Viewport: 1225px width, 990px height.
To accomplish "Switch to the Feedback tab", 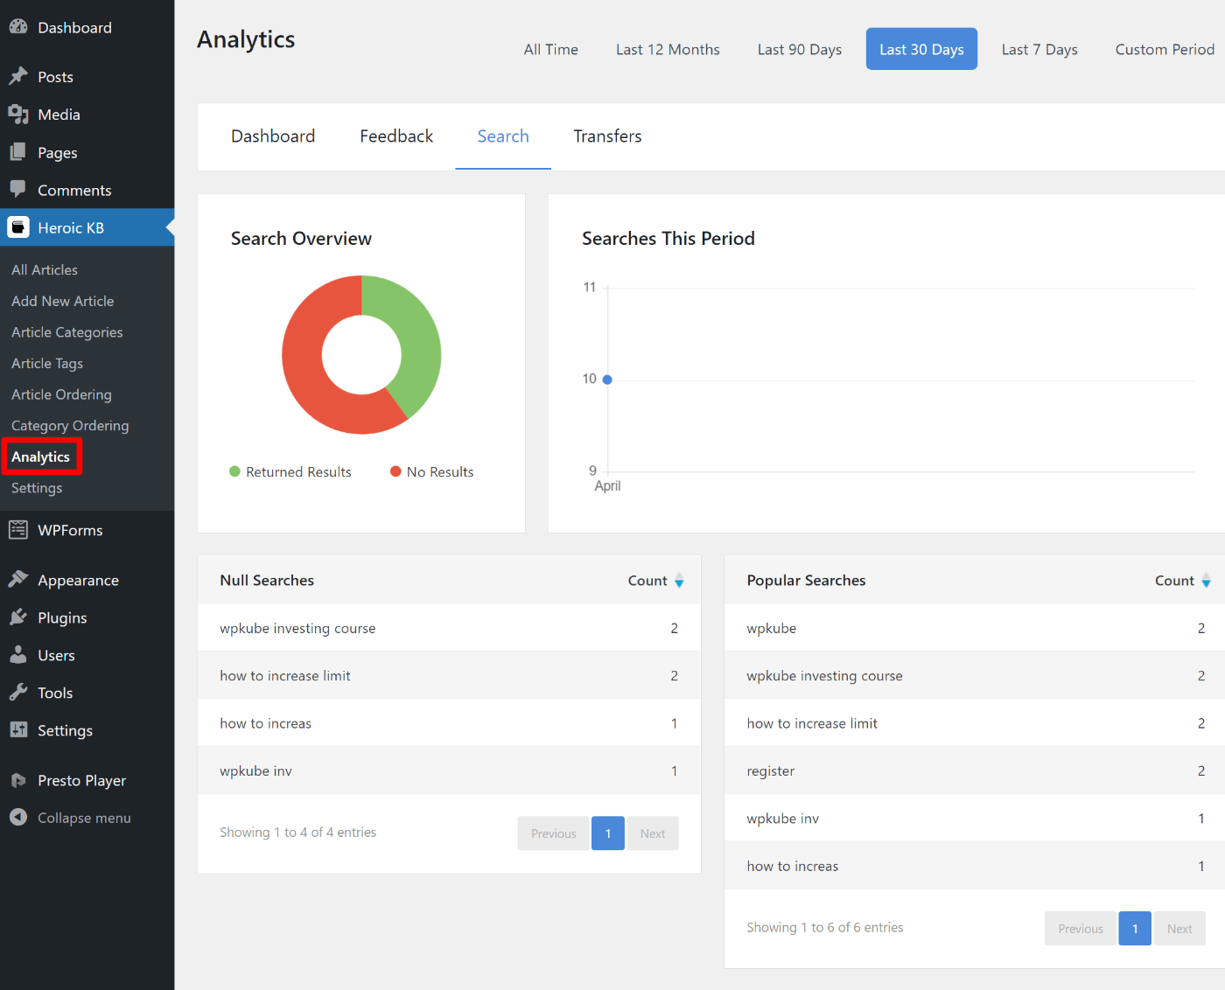I will click(x=396, y=136).
